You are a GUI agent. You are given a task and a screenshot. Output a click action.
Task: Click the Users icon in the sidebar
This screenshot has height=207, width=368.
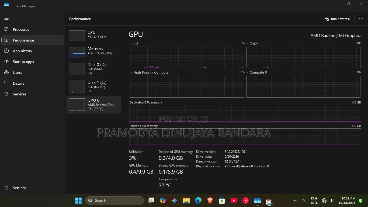coord(6,73)
